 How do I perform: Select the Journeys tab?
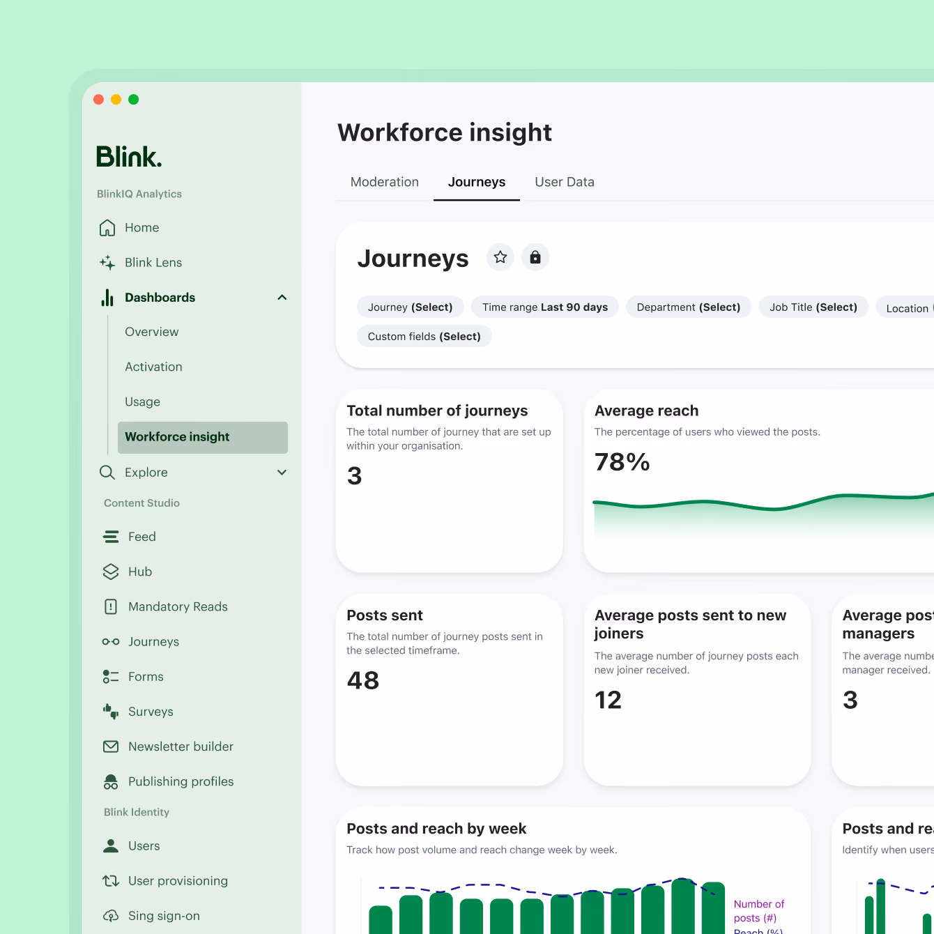pyautogui.click(x=477, y=182)
